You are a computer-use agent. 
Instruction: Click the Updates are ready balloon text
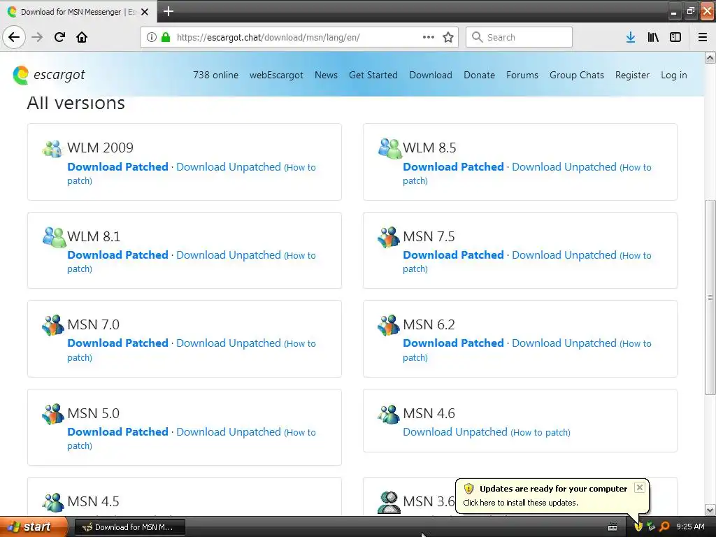(x=553, y=489)
